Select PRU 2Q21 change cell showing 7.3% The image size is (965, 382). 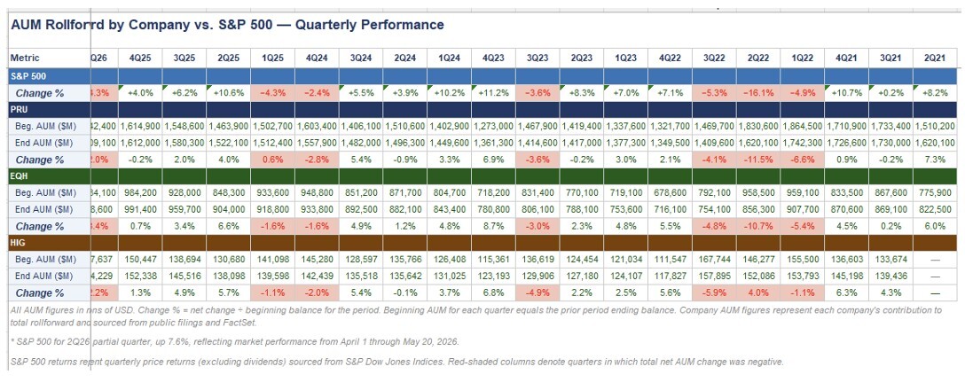pyautogui.click(x=935, y=160)
